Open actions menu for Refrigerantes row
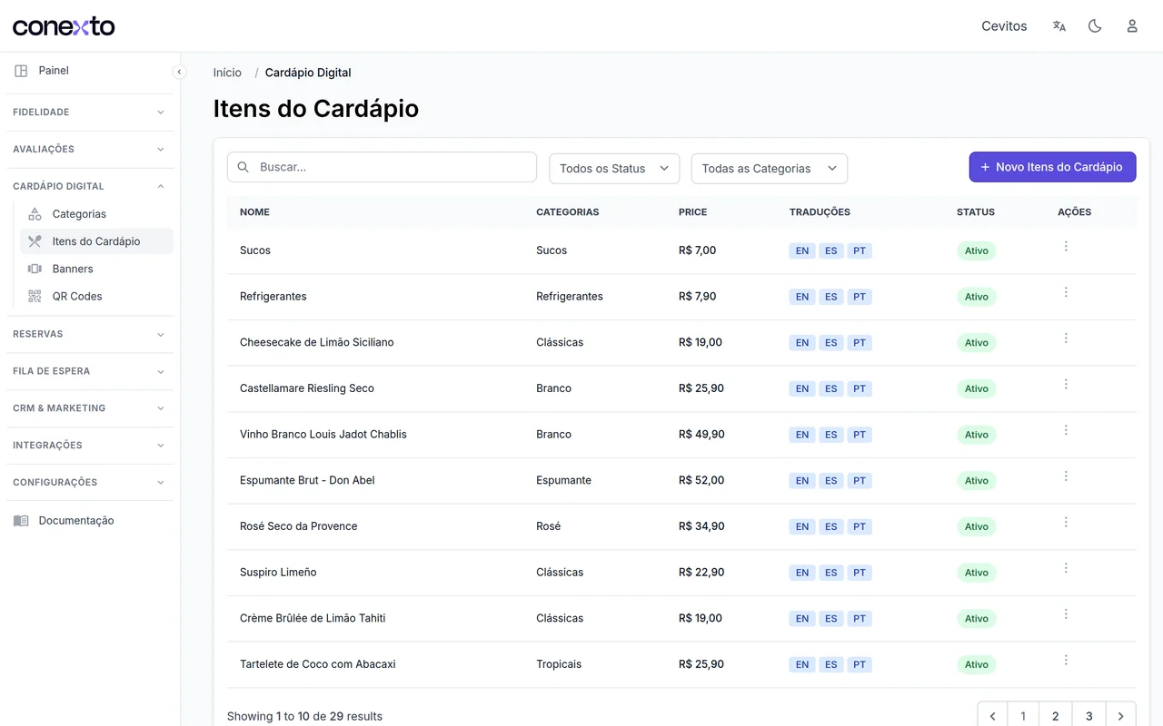1163x726 pixels. coord(1066,292)
